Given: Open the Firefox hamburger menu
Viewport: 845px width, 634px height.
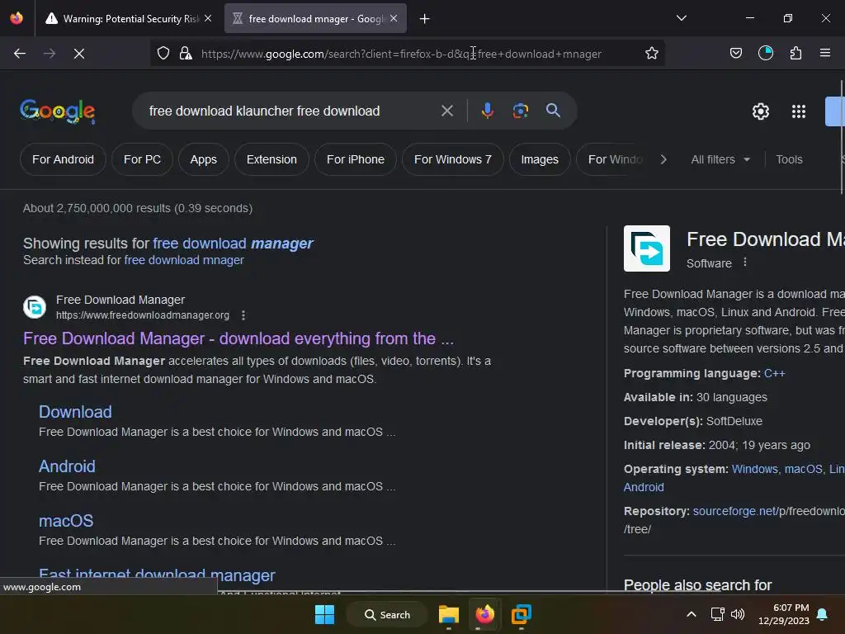Looking at the screenshot, I should [x=825, y=53].
